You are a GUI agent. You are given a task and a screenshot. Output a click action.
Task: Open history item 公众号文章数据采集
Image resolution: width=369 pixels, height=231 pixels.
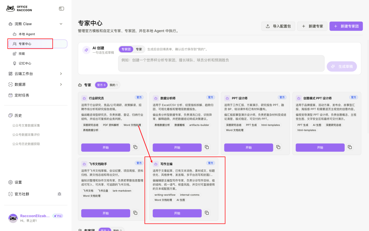pos(26,125)
